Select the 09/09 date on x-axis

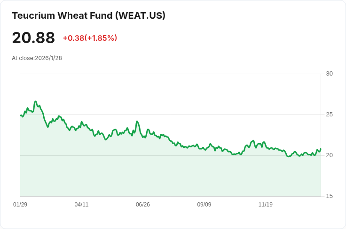click(x=204, y=205)
